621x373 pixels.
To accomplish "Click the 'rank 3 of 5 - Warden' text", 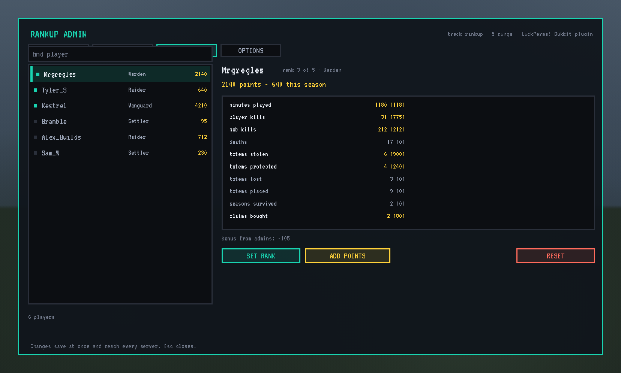I will point(312,70).
